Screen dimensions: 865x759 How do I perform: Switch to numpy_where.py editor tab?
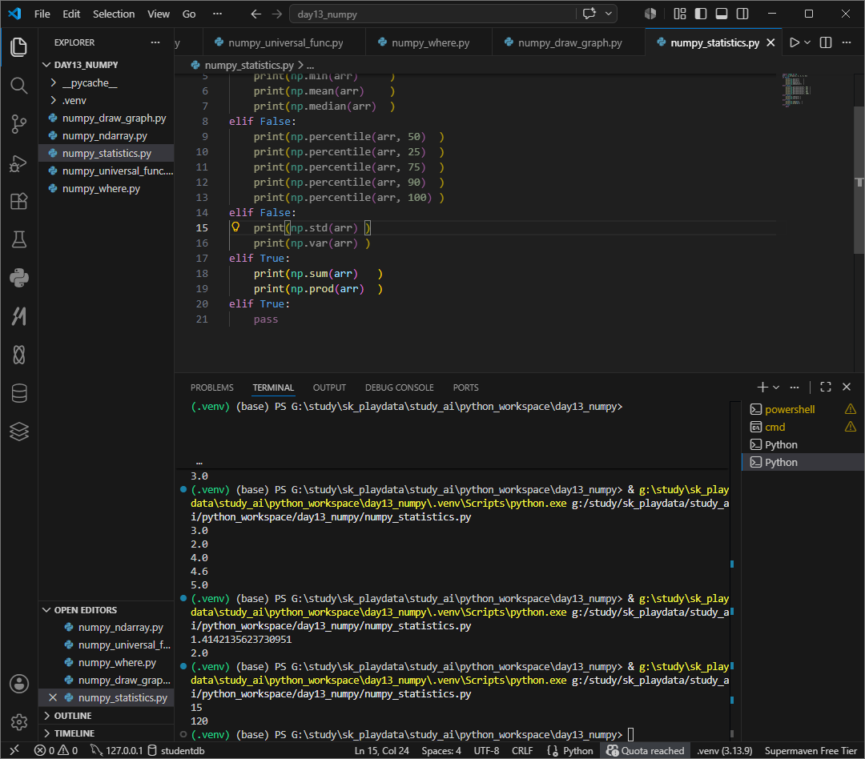pos(428,42)
